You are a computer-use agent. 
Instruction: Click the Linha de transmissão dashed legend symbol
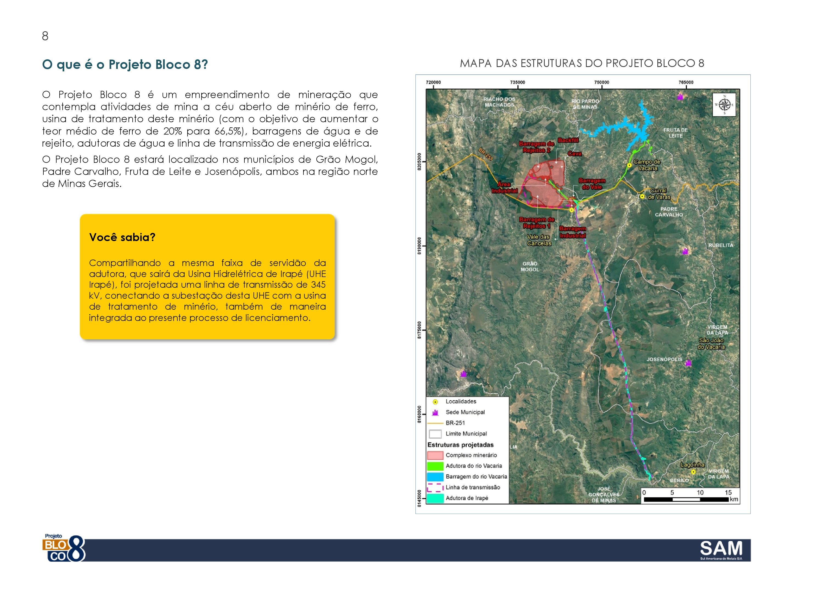(x=435, y=488)
